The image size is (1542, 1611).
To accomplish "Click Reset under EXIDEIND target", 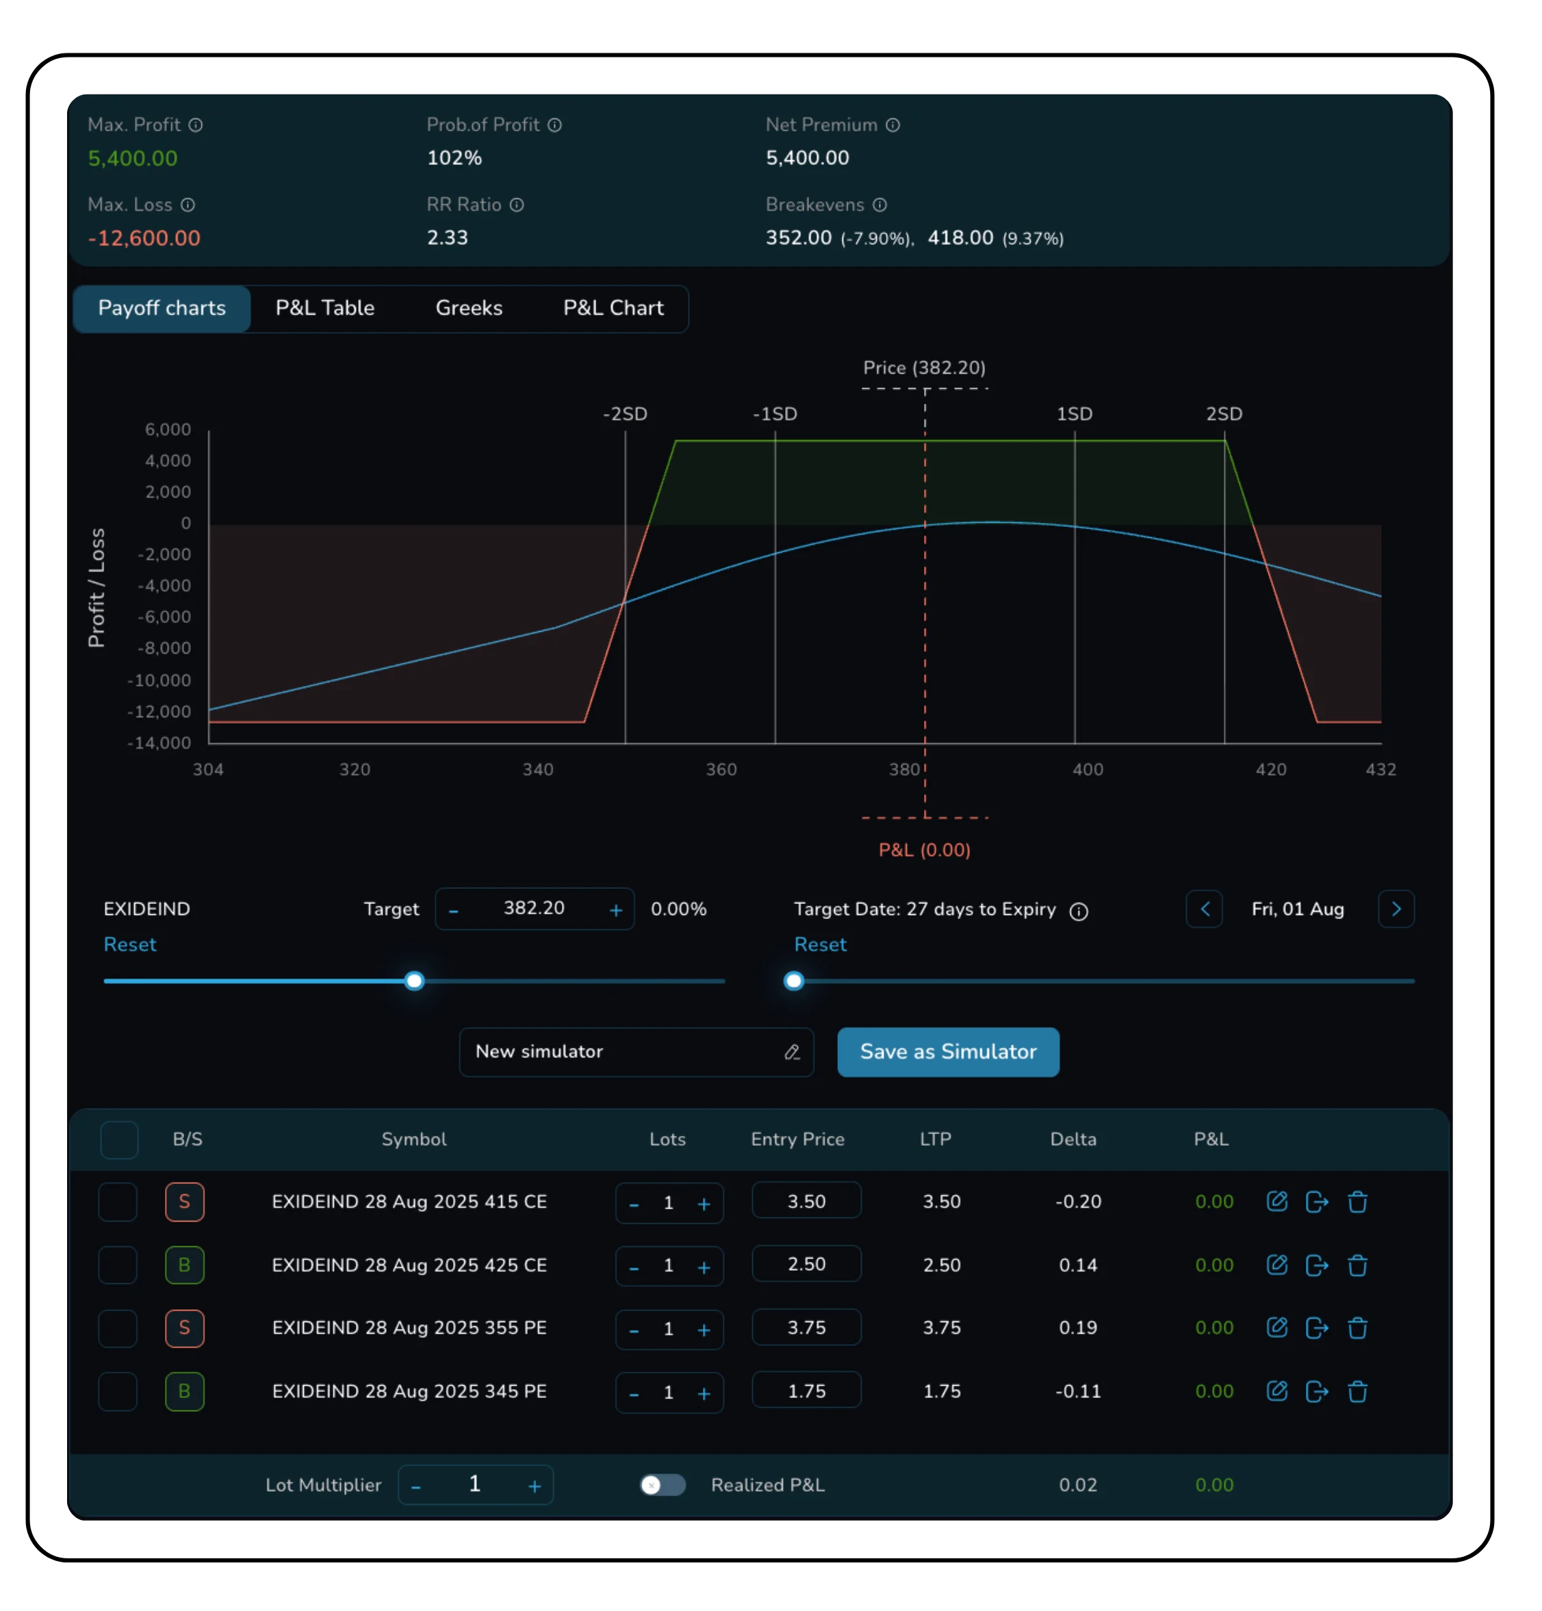I will pyautogui.click(x=130, y=944).
